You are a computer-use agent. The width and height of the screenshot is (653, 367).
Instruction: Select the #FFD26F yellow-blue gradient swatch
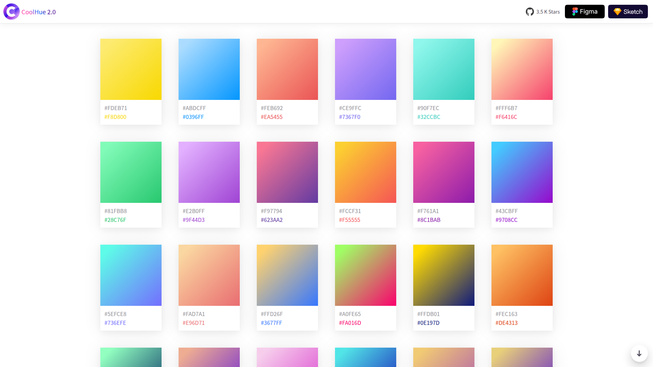(287, 275)
